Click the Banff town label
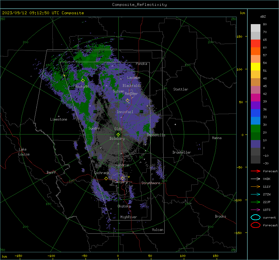 click(x=51, y=172)
